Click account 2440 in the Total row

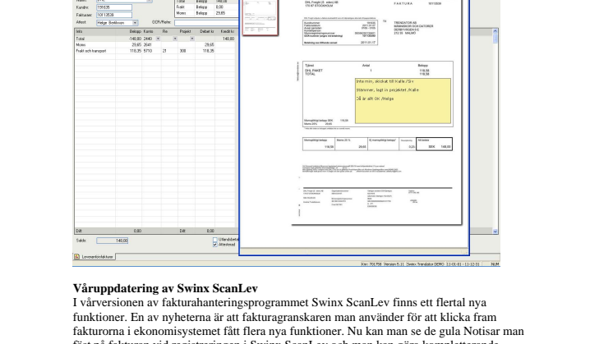click(148, 39)
